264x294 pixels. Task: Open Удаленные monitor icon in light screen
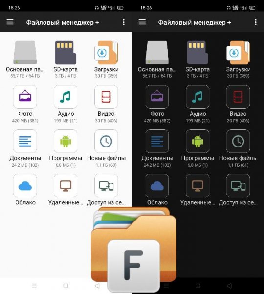[66, 186]
